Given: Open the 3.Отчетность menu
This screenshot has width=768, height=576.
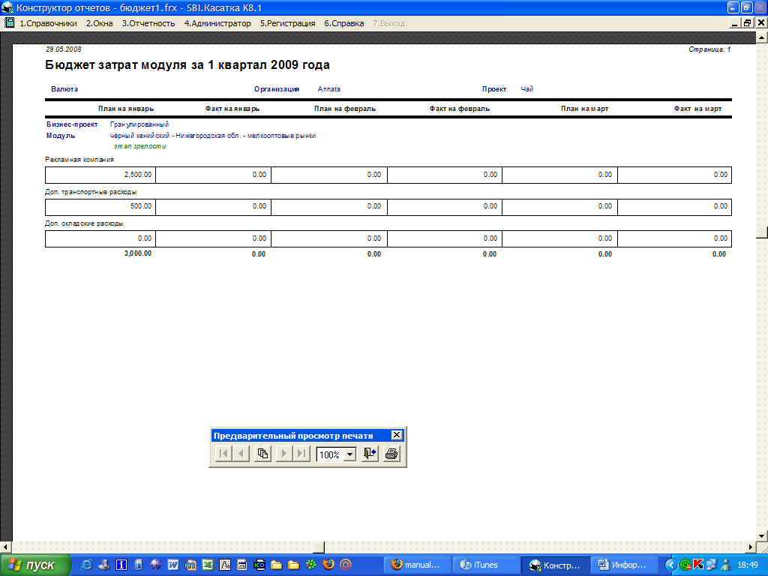Looking at the screenshot, I should point(148,23).
